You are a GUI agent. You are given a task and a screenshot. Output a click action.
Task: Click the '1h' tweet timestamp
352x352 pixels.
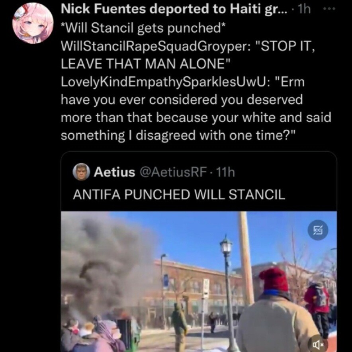304,9
